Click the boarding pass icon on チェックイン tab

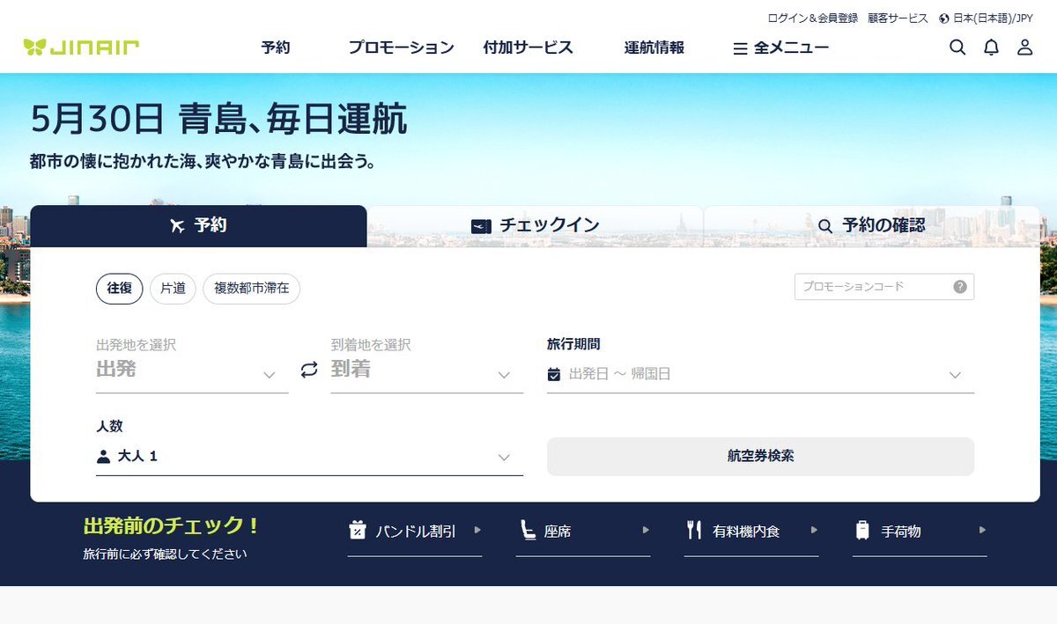pos(480,226)
